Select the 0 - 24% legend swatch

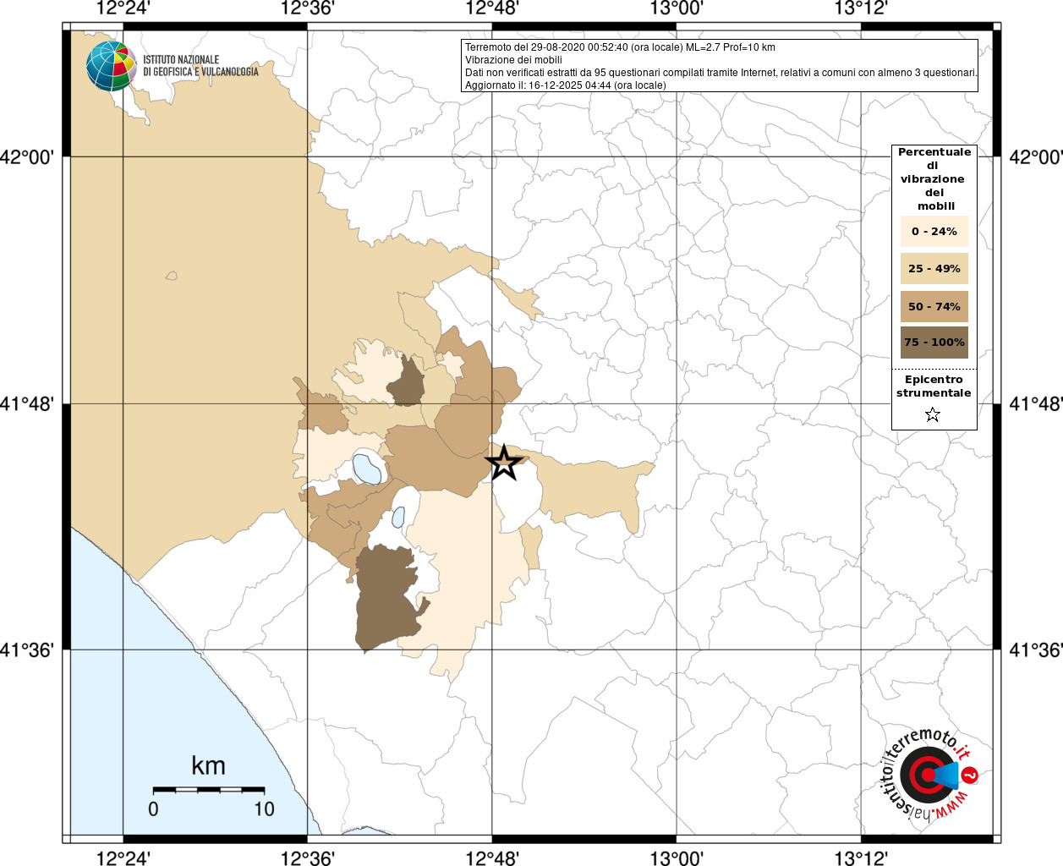(934, 231)
